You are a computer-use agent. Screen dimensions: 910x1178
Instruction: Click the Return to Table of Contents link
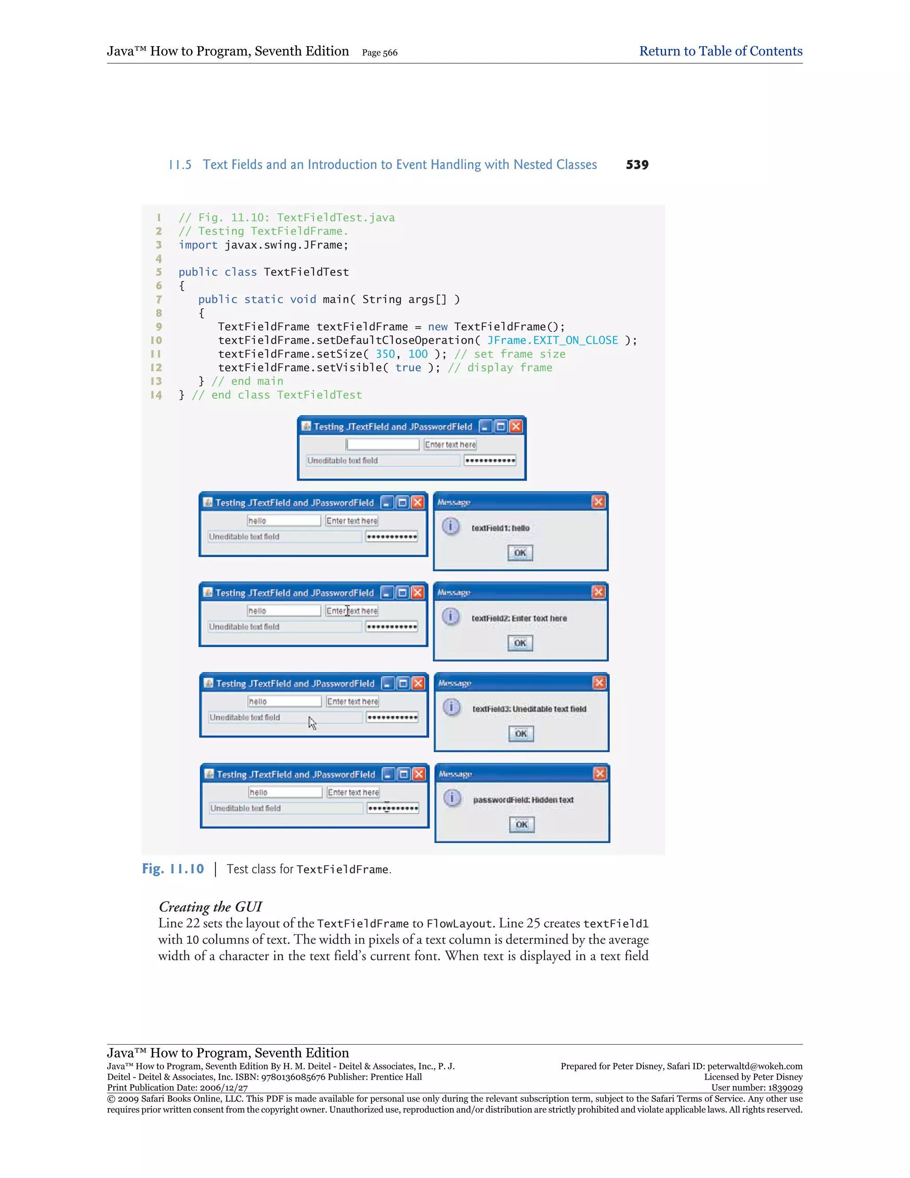720,51
